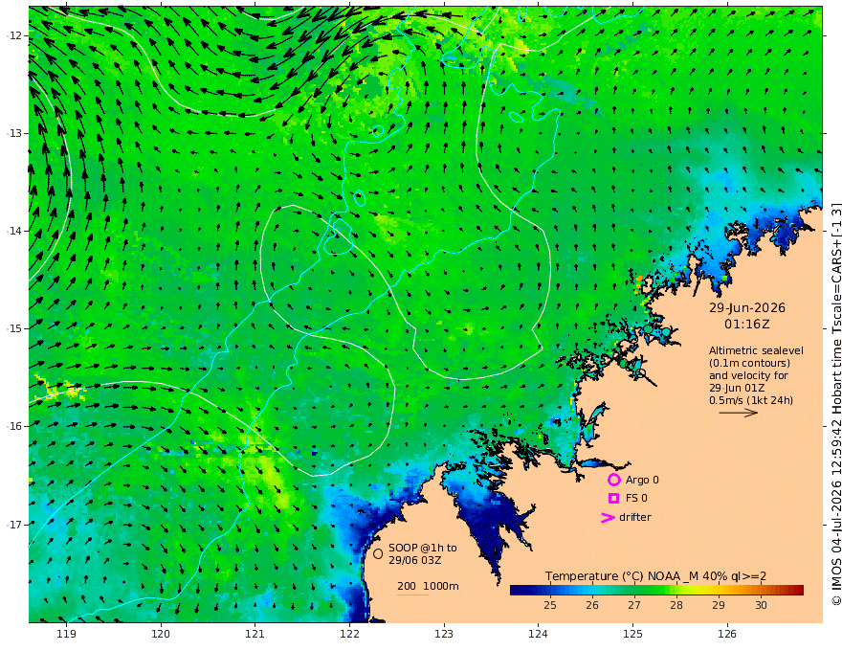Click the colorbar tick label 25
The image size is (842, 651).
point(550,605)
